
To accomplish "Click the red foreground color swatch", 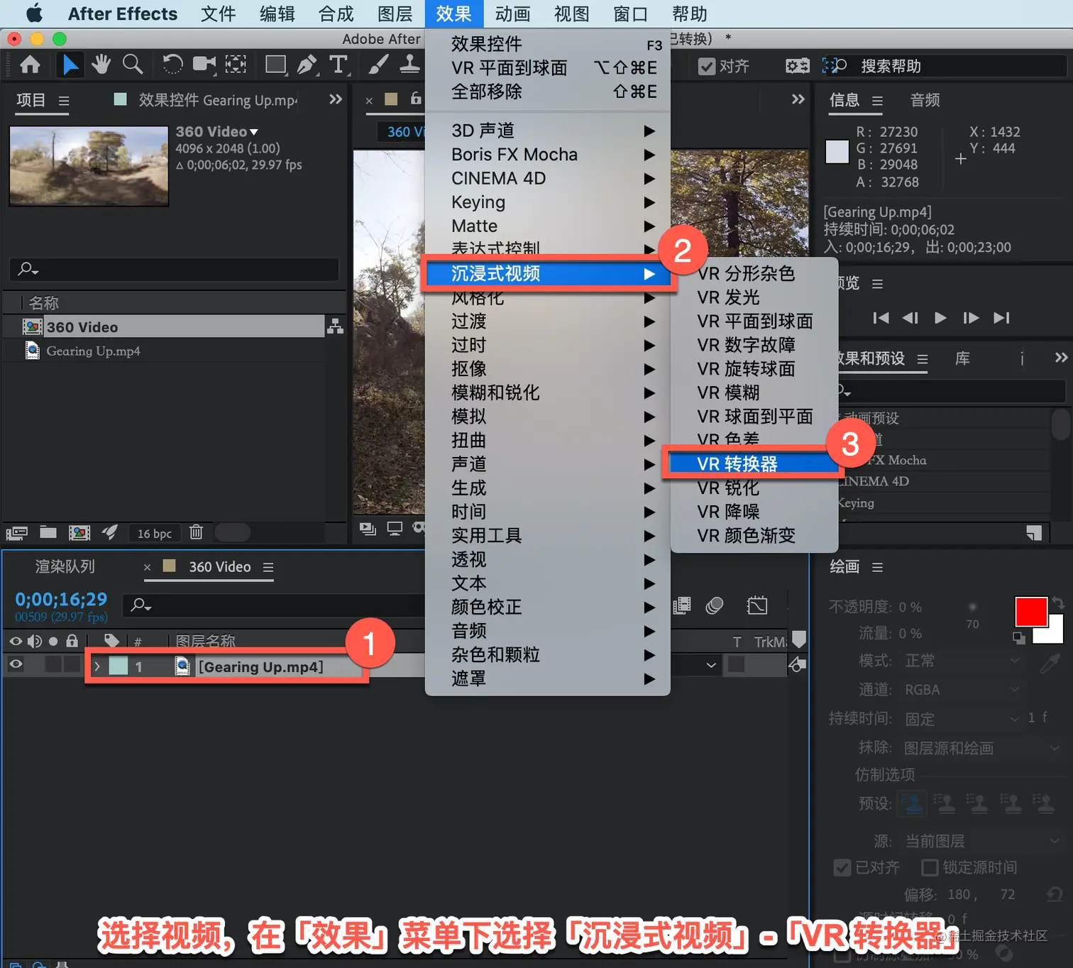I will pos(1031,612).
